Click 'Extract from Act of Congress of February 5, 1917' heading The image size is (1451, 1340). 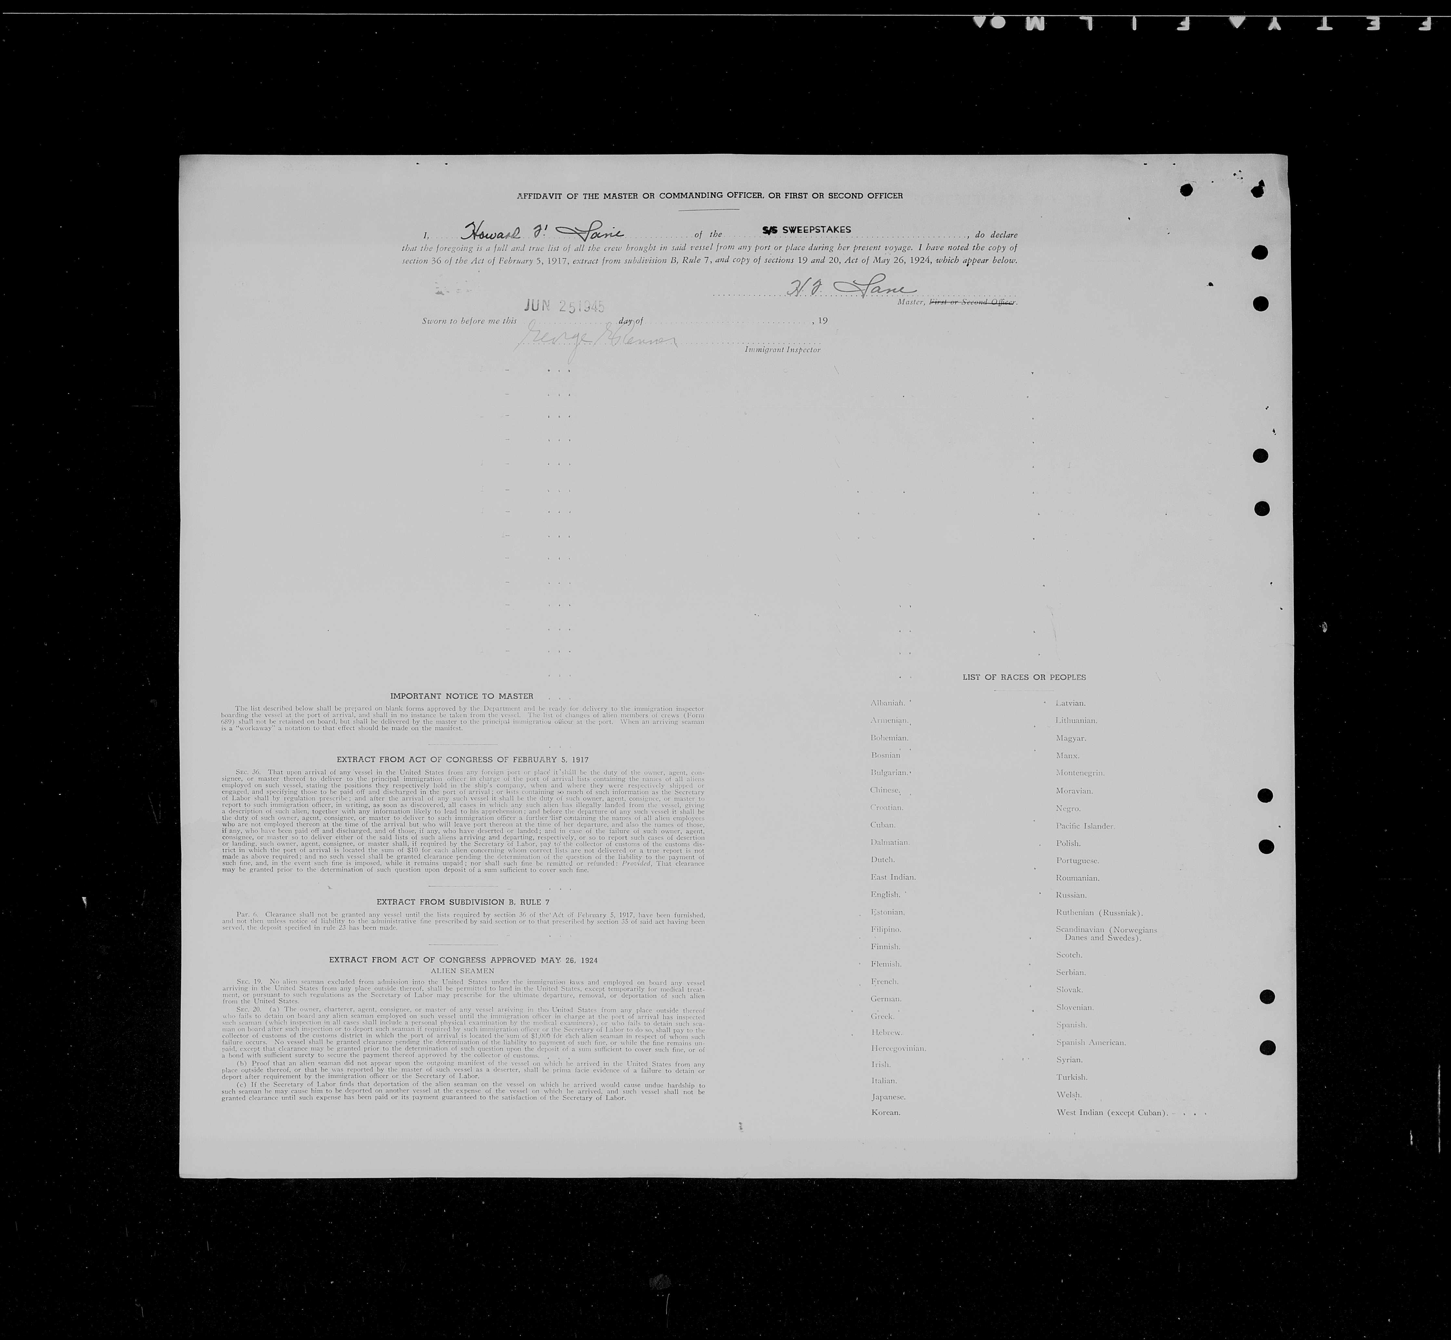coord(463,760)
